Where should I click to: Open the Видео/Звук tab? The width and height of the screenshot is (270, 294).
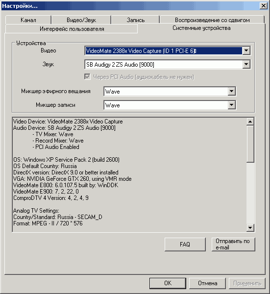point(81,20)
